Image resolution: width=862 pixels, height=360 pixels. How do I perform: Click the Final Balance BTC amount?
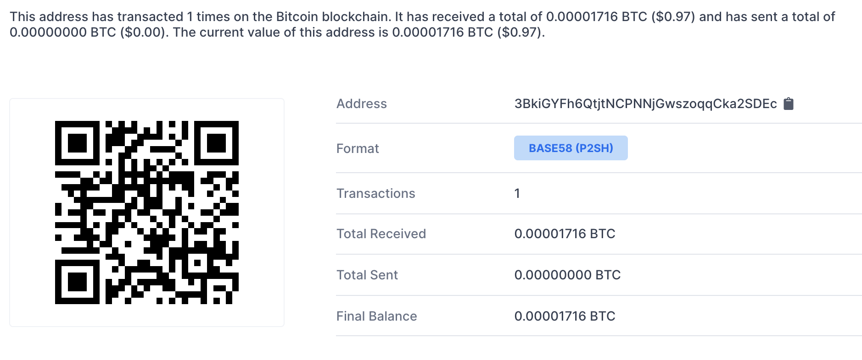click(565, 316)
